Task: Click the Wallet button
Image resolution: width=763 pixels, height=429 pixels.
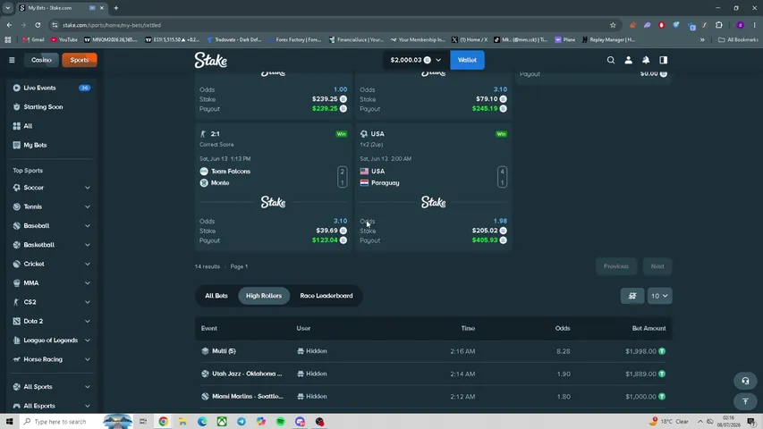Action: (467, 60)
